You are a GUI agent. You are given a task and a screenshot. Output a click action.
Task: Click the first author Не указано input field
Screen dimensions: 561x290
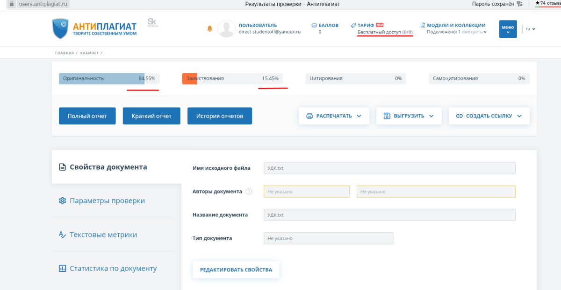pos(306,191)
